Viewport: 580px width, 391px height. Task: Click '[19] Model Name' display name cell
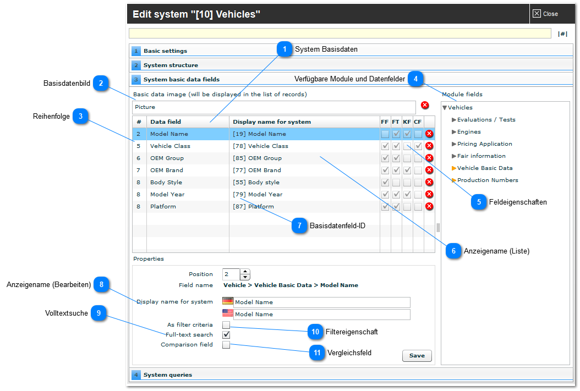[304, 134]
